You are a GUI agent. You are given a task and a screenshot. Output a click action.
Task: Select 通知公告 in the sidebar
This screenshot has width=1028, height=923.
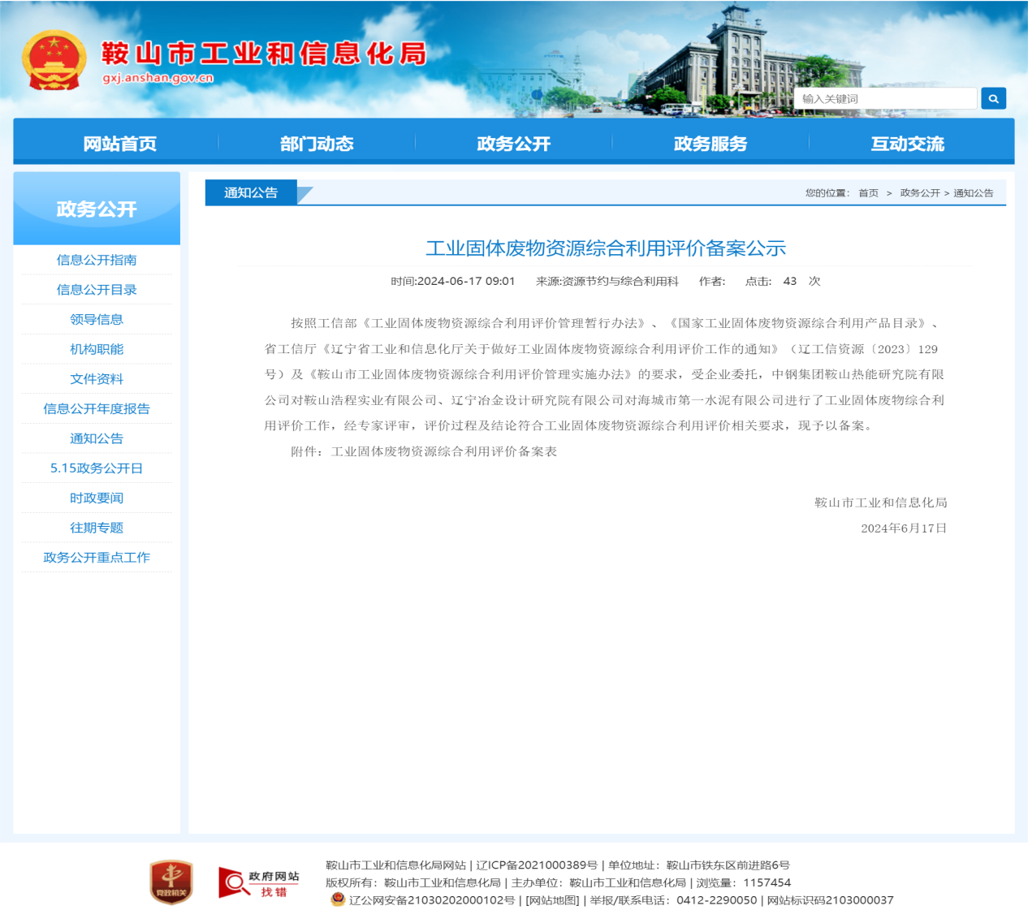[x=97, y=438]
